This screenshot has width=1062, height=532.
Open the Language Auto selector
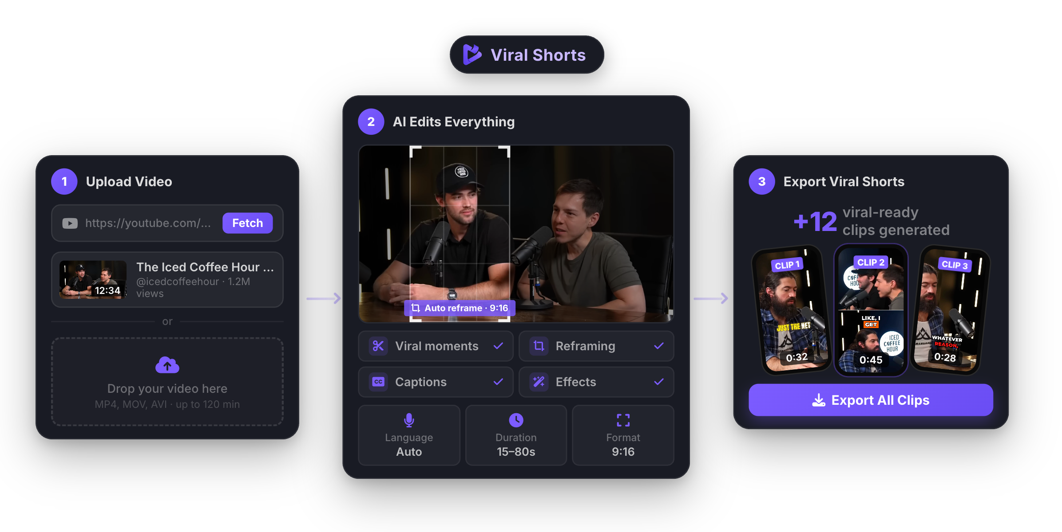408,435
